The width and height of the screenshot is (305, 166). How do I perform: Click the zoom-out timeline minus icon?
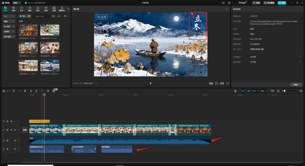click(278, 91)
